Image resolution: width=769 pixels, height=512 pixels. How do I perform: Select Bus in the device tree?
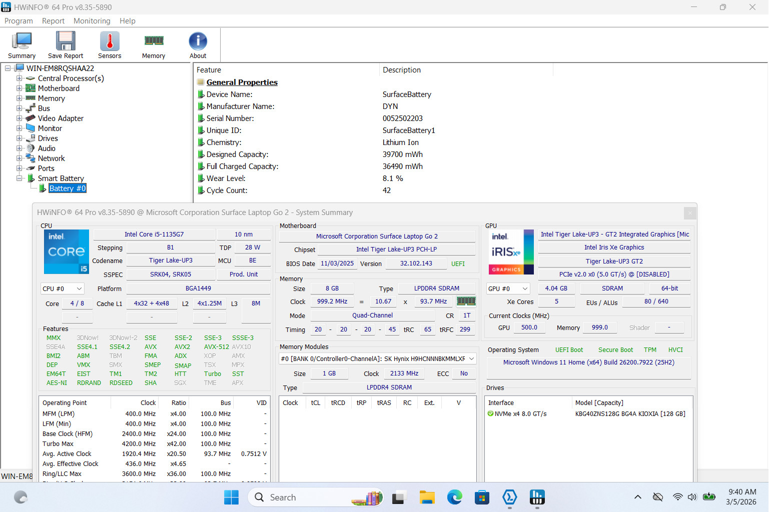[44, 108]
